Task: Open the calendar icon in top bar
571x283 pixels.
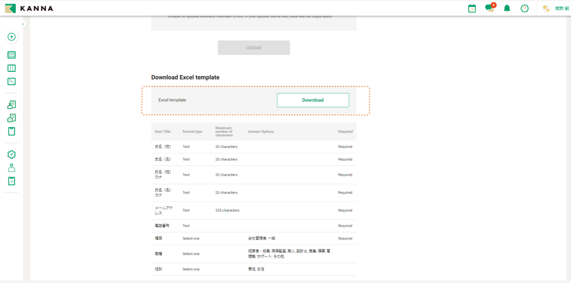Action: click(x=472, y=9)
